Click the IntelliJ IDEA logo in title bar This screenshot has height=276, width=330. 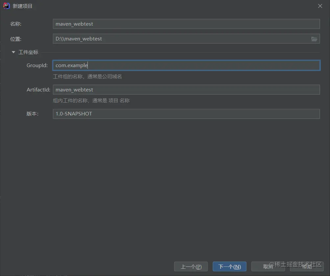pos(6,6)
